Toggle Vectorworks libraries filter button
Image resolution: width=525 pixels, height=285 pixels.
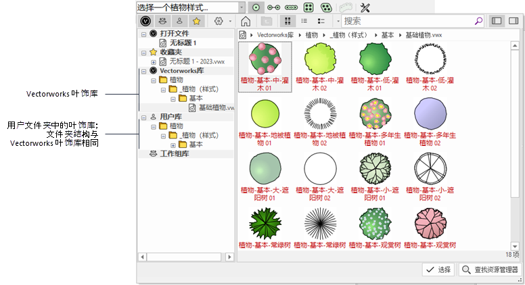pos(145,21)
